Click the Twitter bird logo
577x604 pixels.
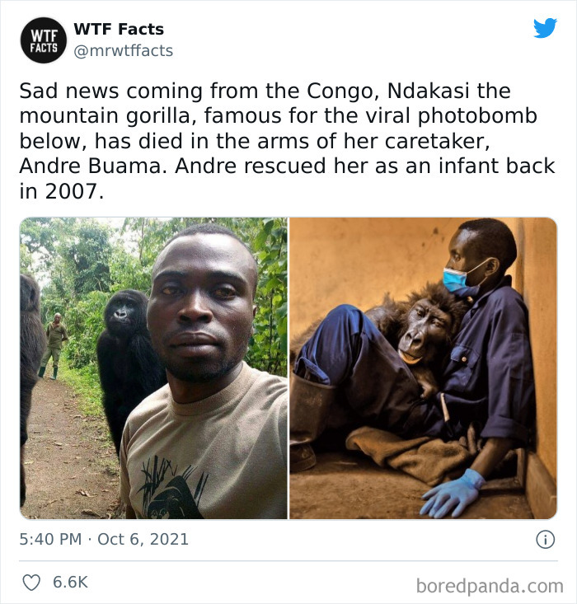(x=545, y=29)
